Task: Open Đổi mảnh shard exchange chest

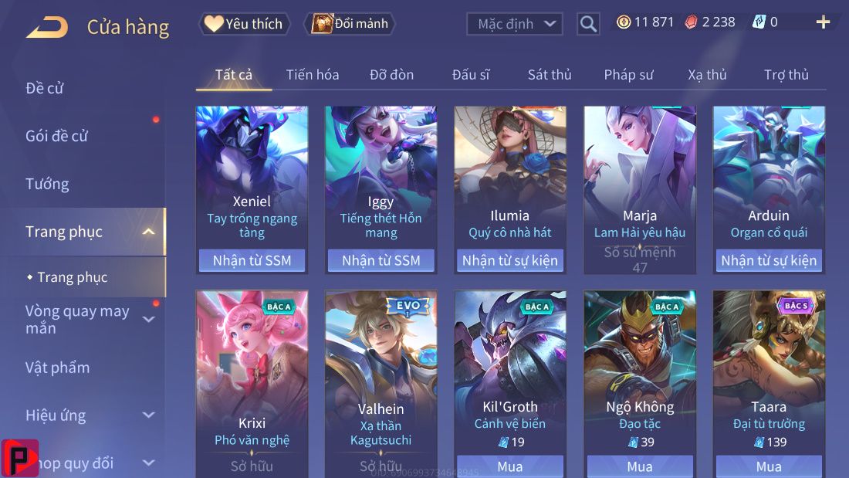Action: coord(350,24)
